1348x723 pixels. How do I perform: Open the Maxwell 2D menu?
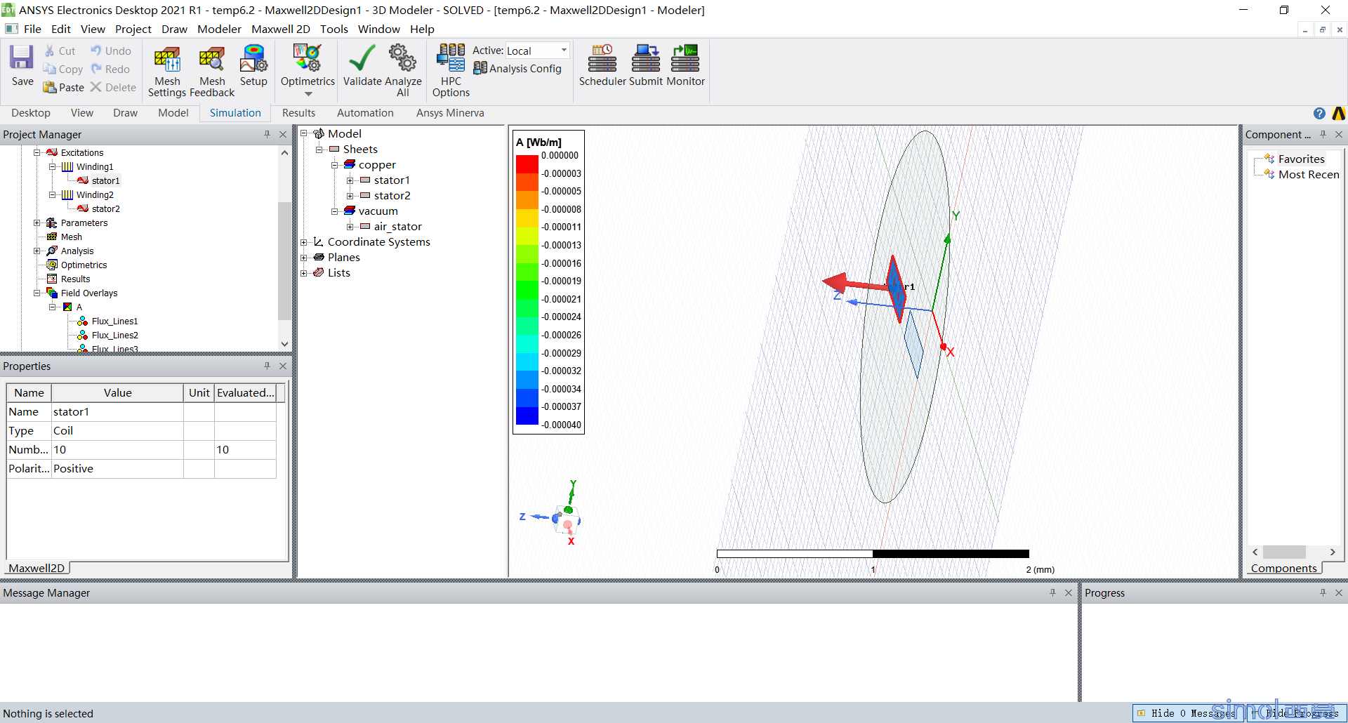point(281,29)
